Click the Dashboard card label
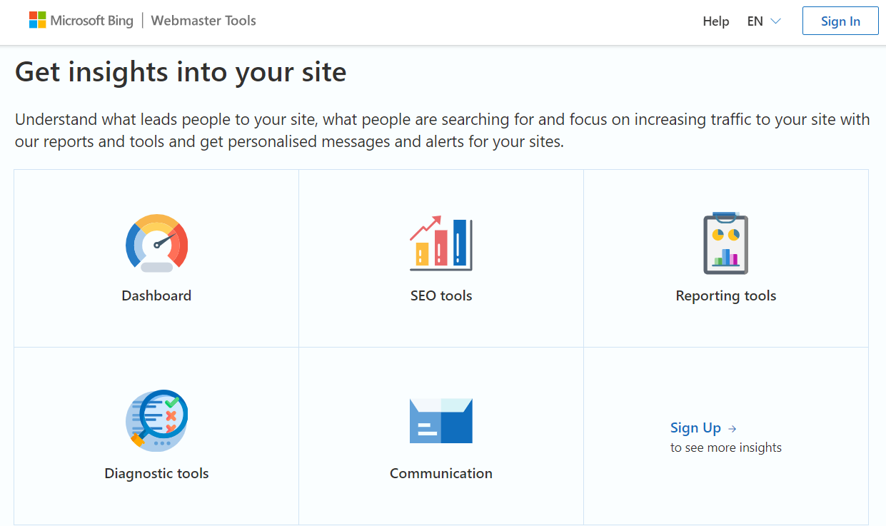The width and height of the screenshot is (886, 526). click(x=156, y=295)
